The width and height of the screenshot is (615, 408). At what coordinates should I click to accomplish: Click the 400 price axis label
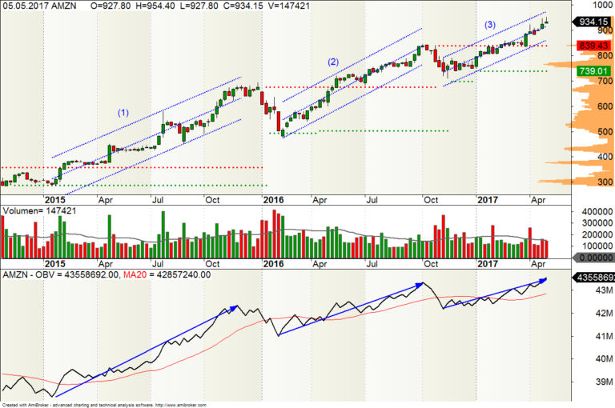tap(605, 156)
